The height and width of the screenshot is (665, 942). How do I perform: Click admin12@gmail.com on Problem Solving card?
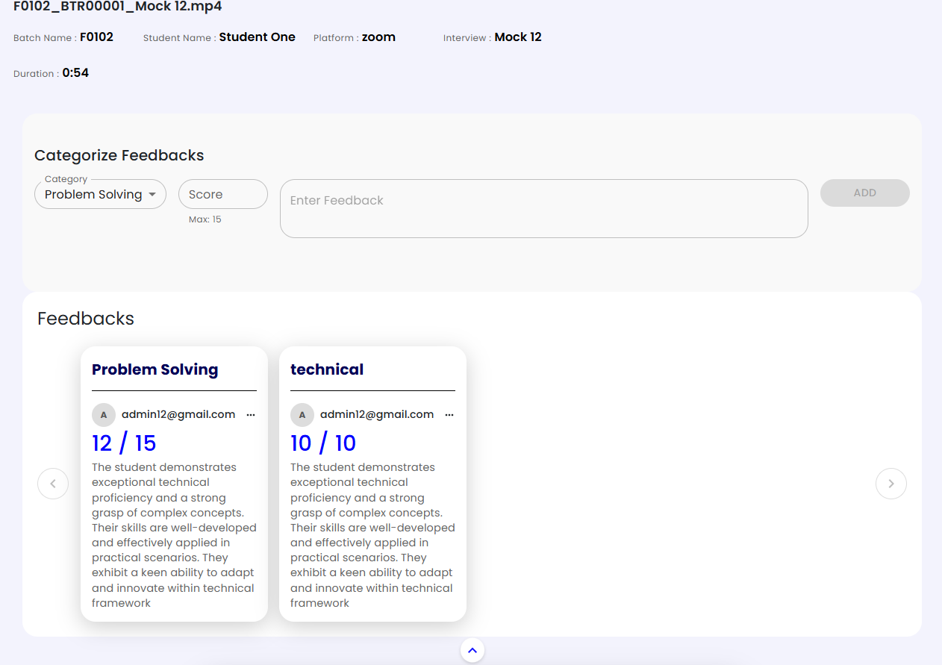click(x=178, y=415)
